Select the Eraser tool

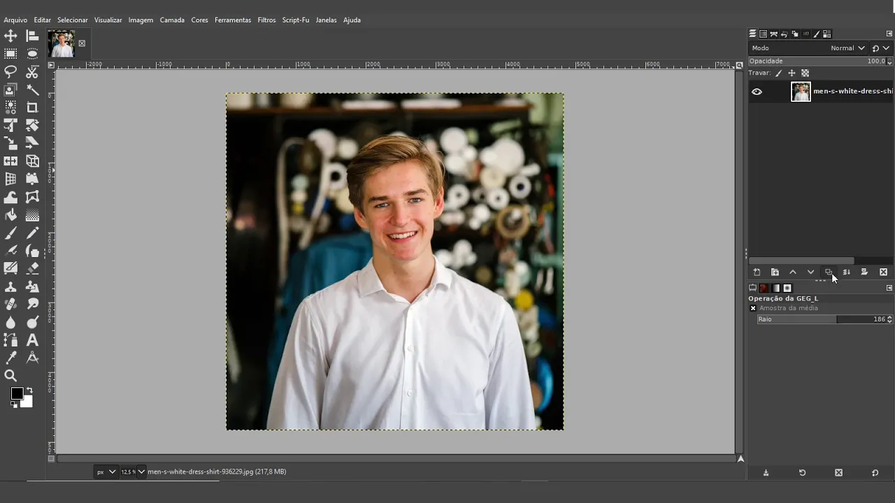(x=32, y=269)
